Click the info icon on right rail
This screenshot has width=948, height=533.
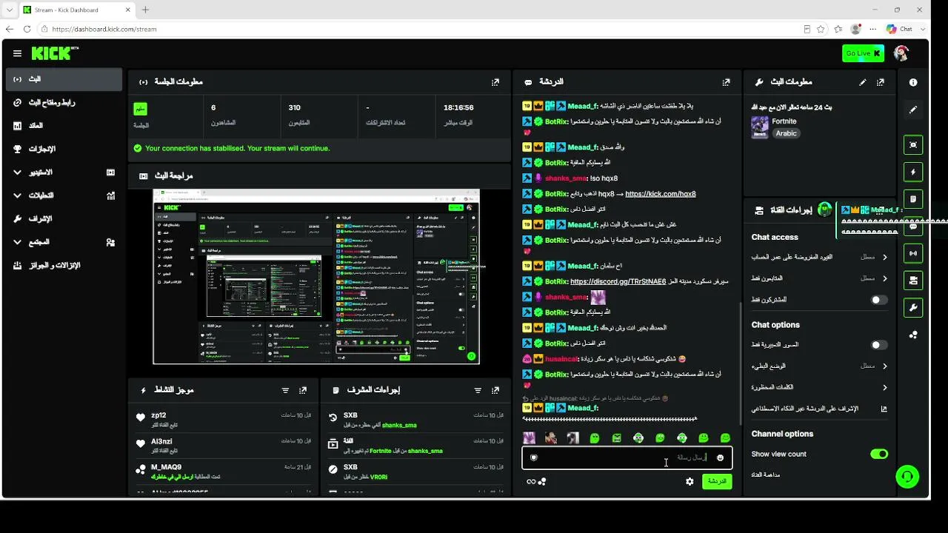pos(913,82)
